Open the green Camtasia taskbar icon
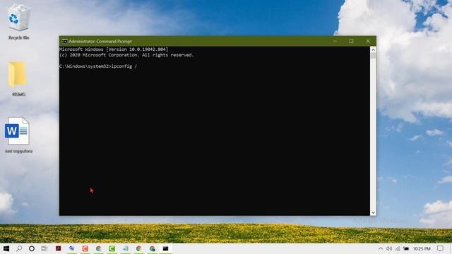The height and width of the screenshot is (254, 452). 112,248
